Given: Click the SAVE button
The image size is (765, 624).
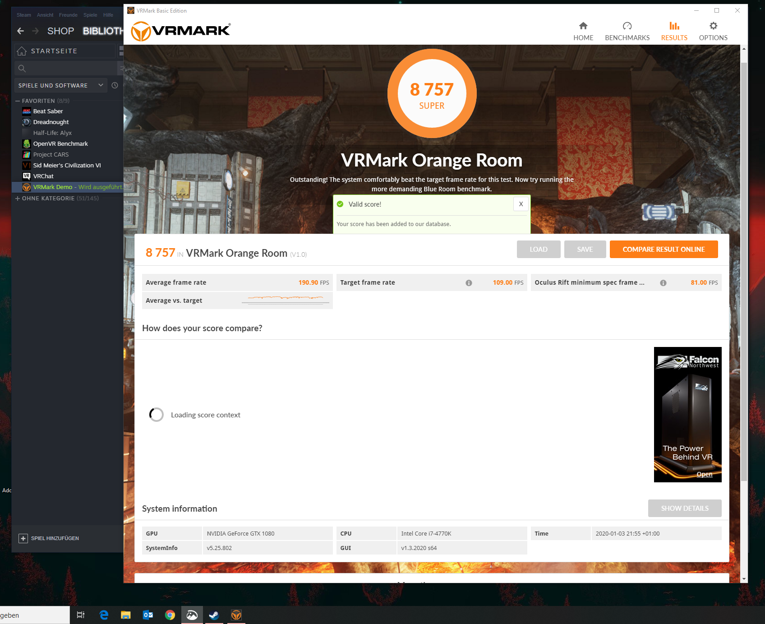Looking at the screenshot, I should pyautogui.click(x=585, y=249).
